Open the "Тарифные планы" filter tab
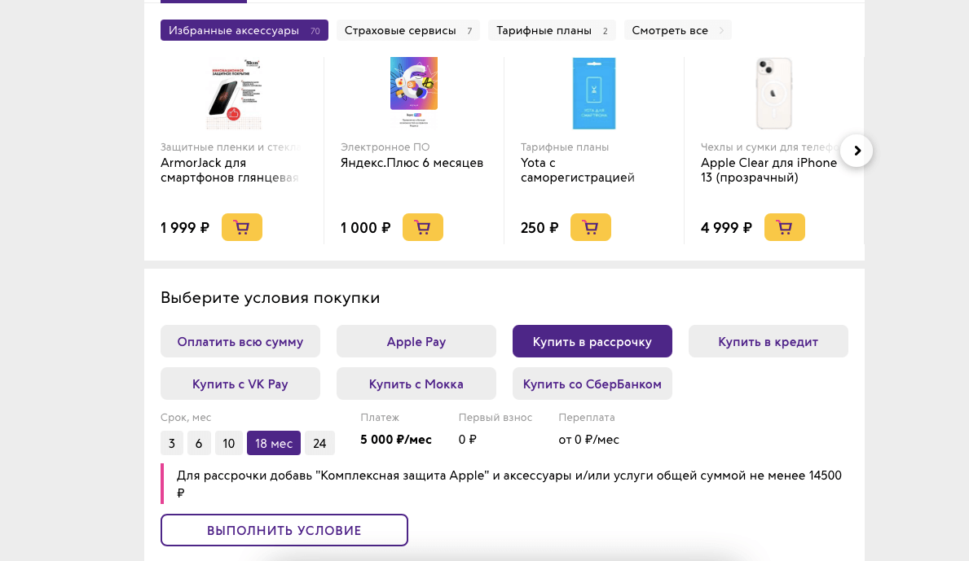Screen dimensions: 969x561 pyautogui.click(x=551, y=29)
